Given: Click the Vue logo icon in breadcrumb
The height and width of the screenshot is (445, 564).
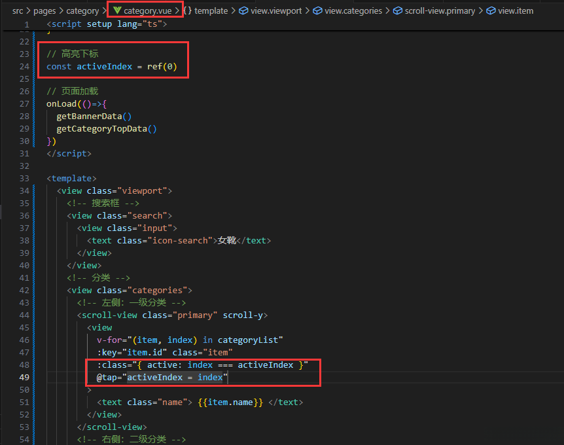Looking at the screenshot, I should (x=117, y=10).
